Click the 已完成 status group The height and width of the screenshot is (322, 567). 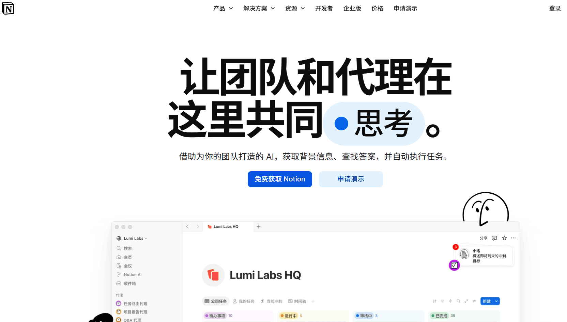[x=440, y=316]
